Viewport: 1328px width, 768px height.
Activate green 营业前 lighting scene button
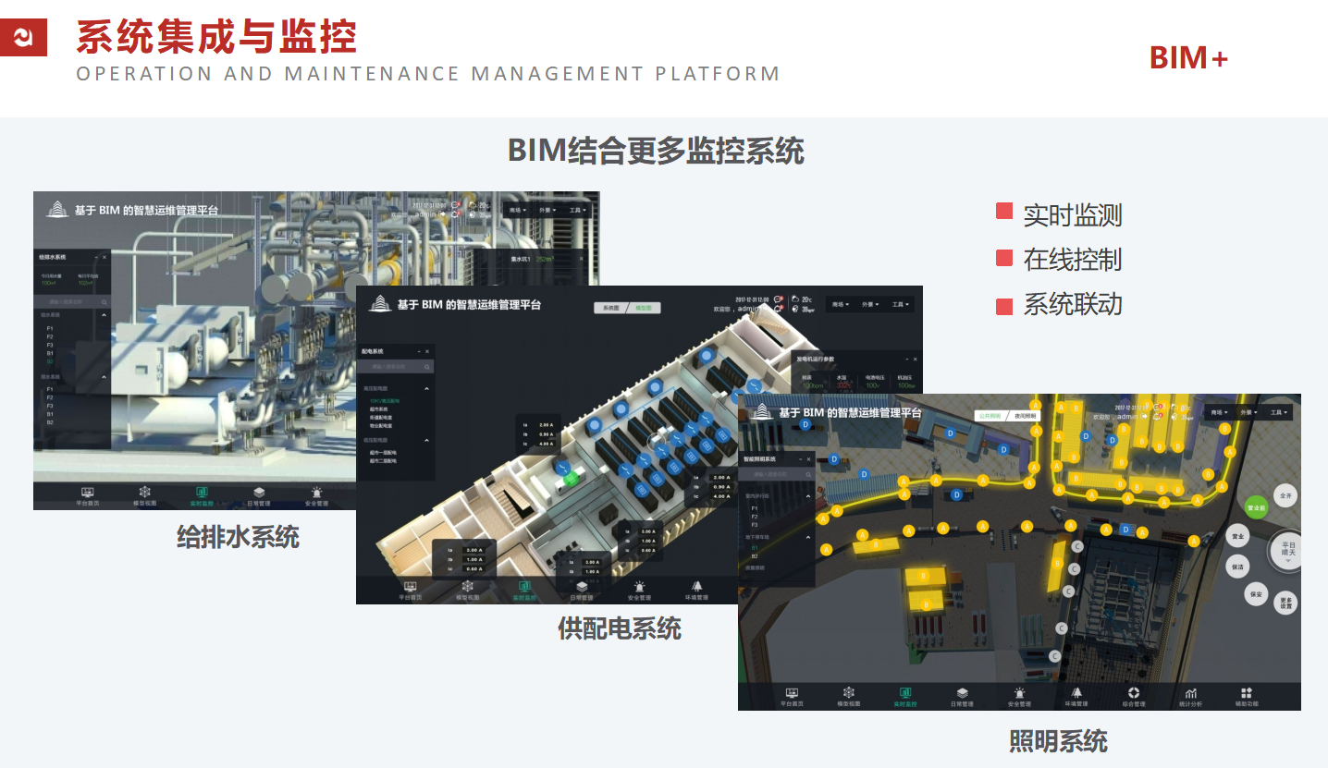coord(1256,507)
